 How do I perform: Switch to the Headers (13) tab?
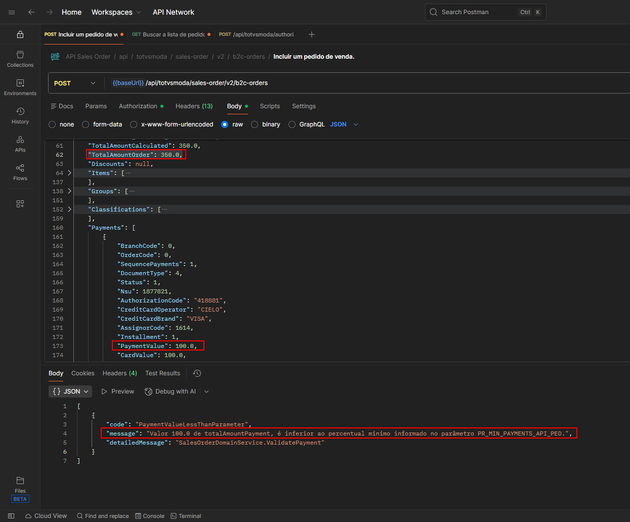click(x=194, y=106)
